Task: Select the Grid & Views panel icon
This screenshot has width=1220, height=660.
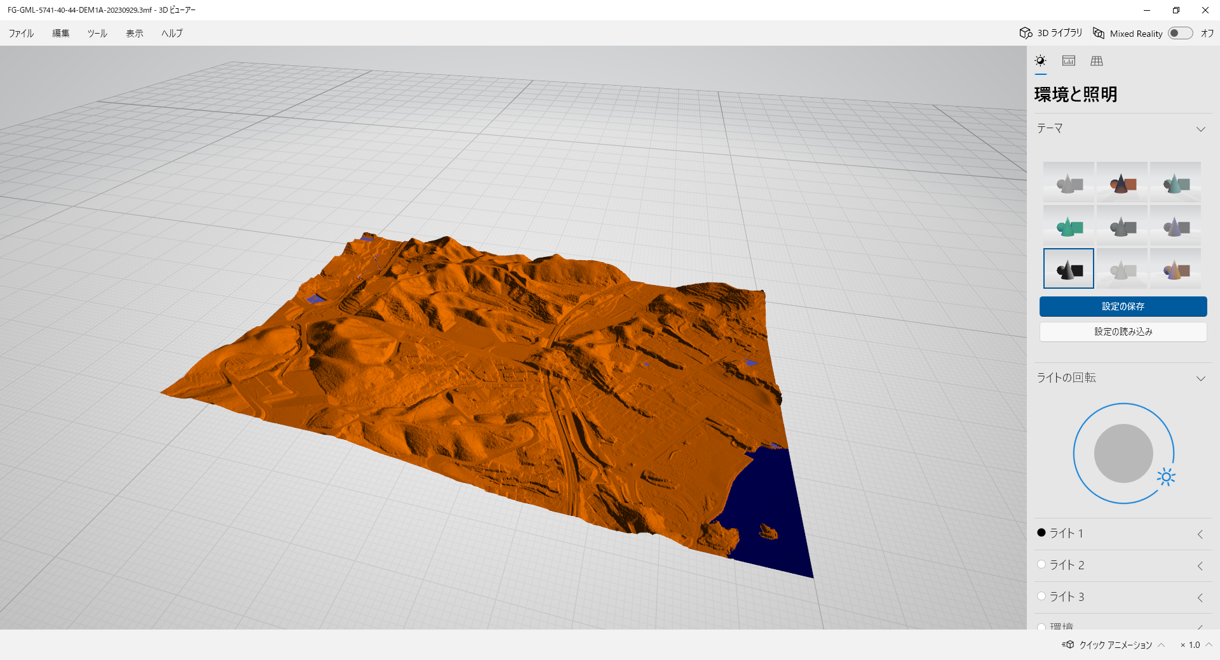Action: [1097, 60]
